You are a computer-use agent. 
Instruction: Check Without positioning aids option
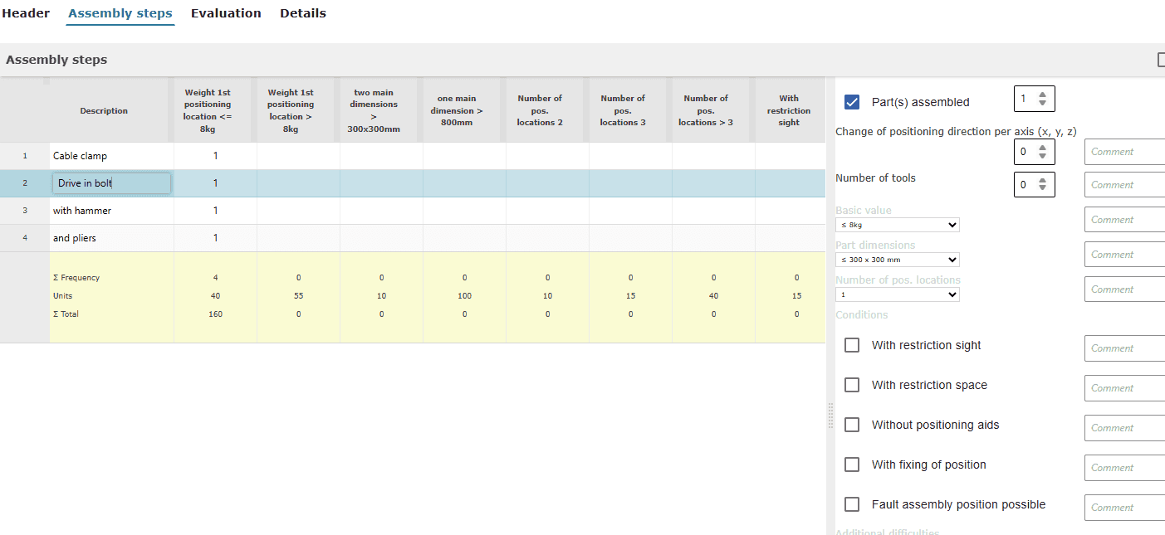pyautogui.click(x=852, y=425)
